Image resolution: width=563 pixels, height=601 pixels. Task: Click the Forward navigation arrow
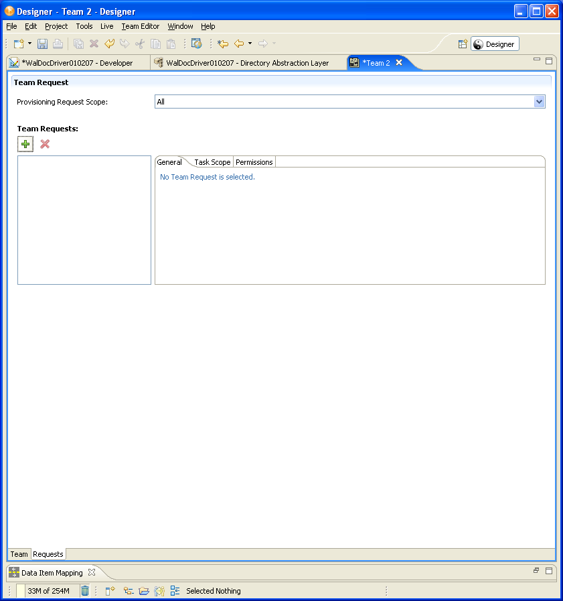tap(262, 44)
